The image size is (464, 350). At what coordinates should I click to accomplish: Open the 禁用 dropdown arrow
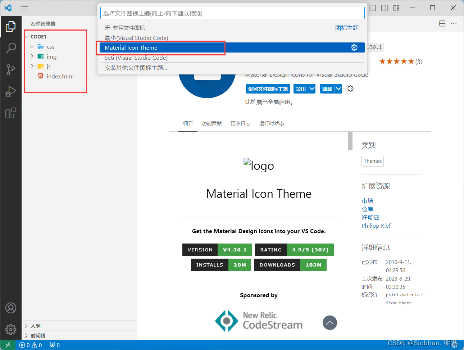312,89
